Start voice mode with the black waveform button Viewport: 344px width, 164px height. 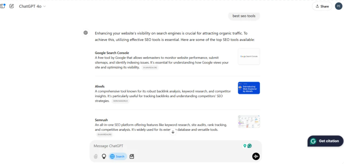(256, 156)
